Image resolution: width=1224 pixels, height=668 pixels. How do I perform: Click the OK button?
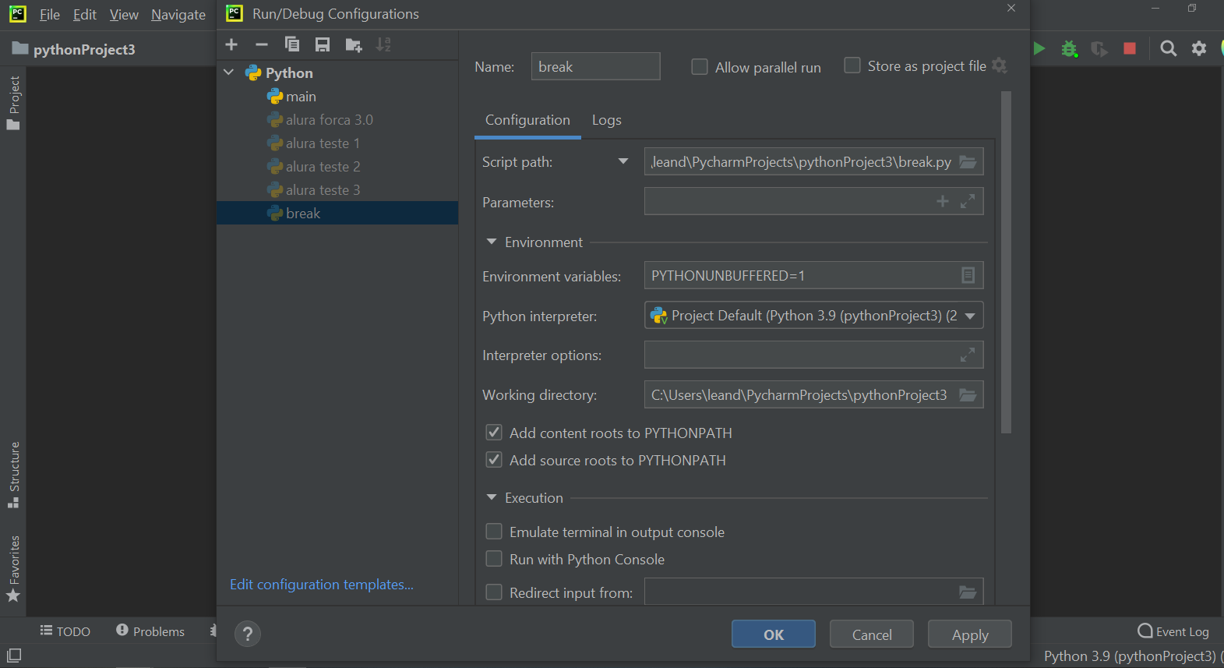pyautogui.click(x=774, y=634)
